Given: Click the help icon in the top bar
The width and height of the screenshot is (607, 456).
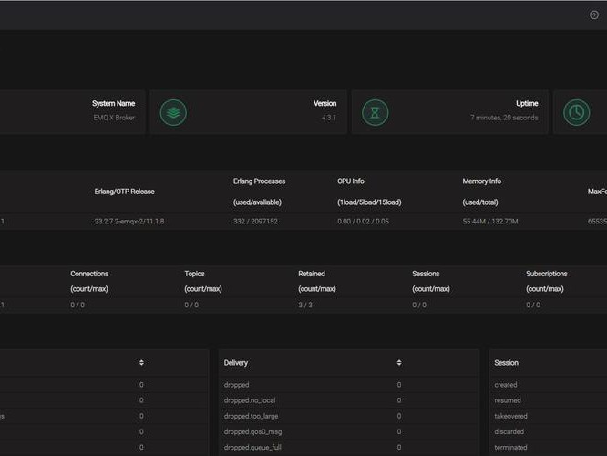Looking at the screenshot, I should (594, 16).
